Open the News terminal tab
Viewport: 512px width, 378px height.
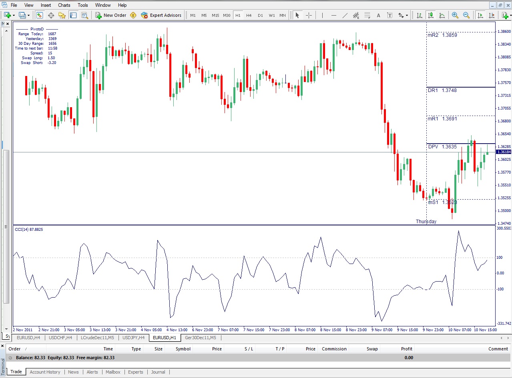click(x=73, y=372)
